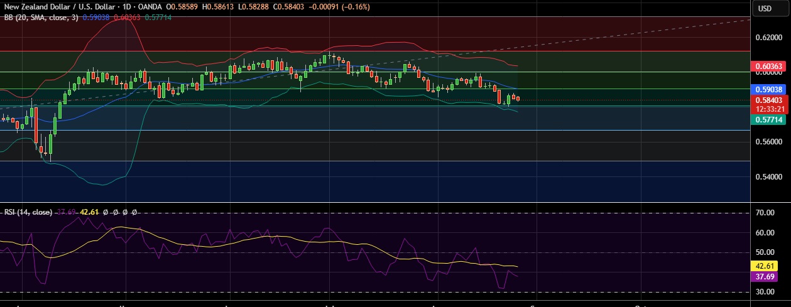This screenshot has height=307, width=791.
Task: Open the USD currency selector
Action: (765, 8)
